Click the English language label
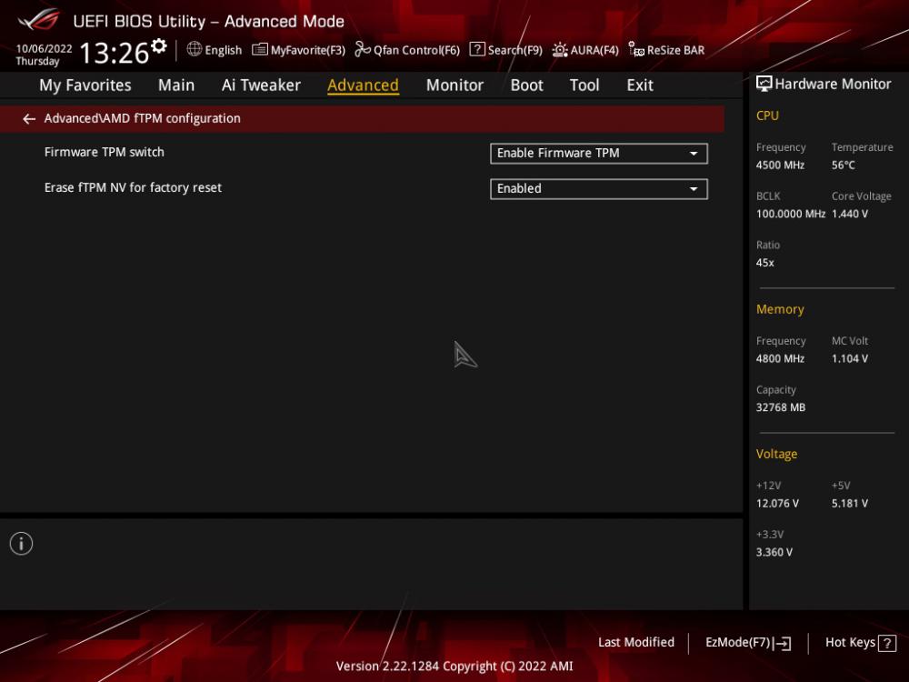909x682 pixels. (224, 50)
